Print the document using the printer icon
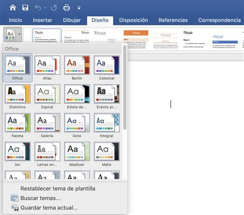 click(x=66, y=8)
